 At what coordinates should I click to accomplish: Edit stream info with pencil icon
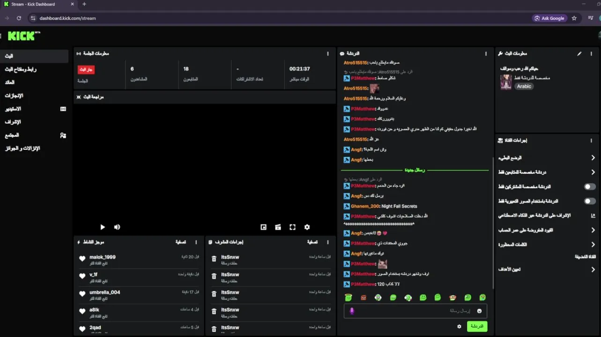(579, 54)
